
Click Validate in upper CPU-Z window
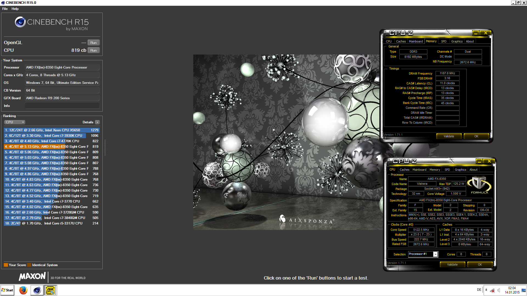click(449, 136)
